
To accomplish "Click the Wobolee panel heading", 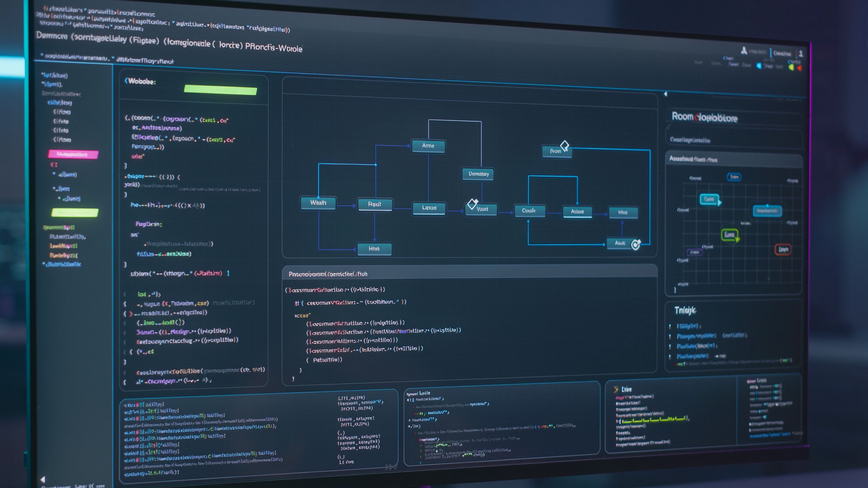I will click(x=141, y=81).
